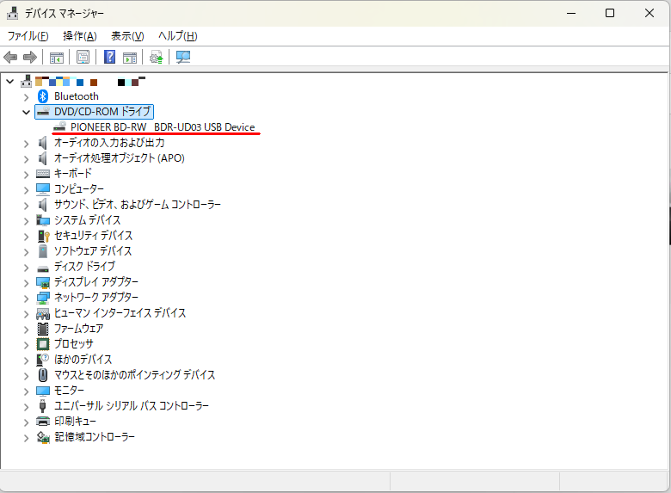Image resolution: width=671 pixels, height=493 pixels.
Task: Expand オーディオ処理オブジェクト (APO)
Action: point(26,159)
